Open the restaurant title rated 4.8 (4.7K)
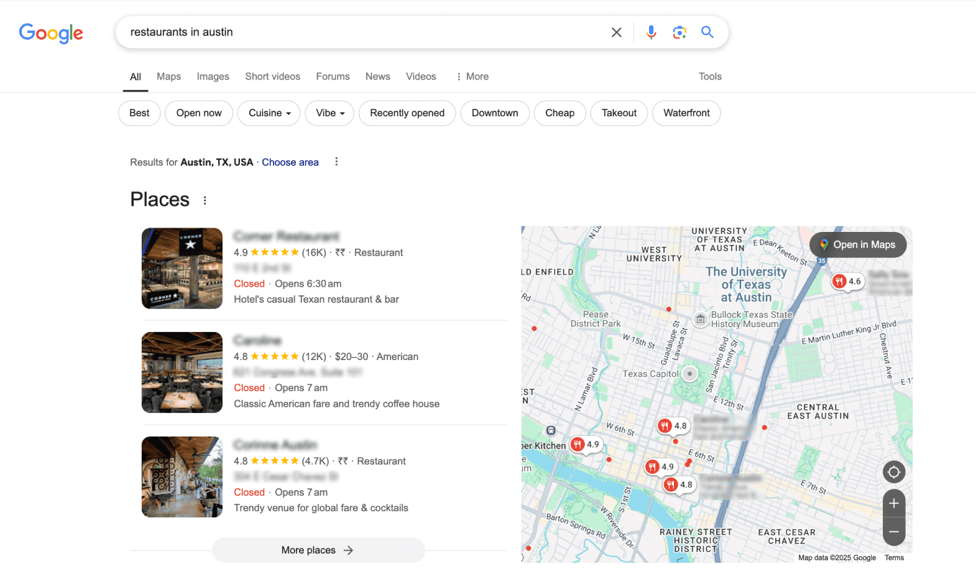Image resolution: width=976 pixels, height=587 pixels. click(x=275, y=445)
